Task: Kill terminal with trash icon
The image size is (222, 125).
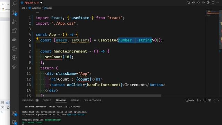Action: (x=210, y=100)
